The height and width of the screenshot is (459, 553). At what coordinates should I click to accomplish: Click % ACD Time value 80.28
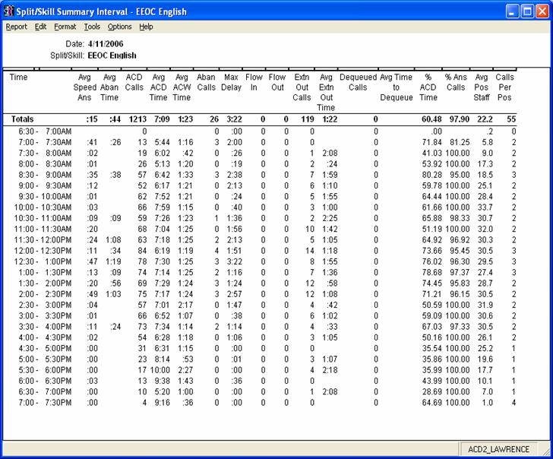(432, 175)
